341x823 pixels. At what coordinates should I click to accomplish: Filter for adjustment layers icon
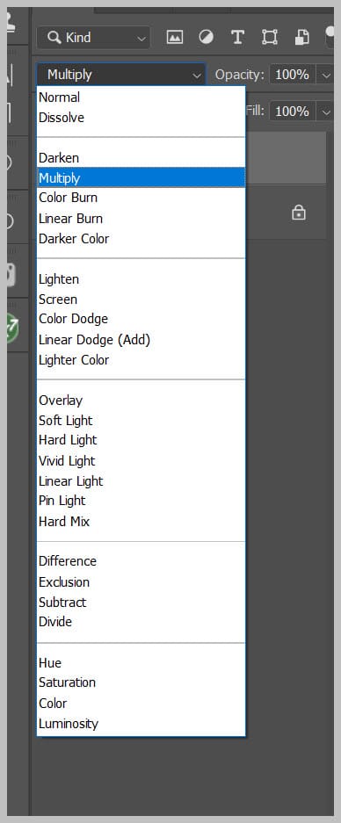click(x=206, y=37)
